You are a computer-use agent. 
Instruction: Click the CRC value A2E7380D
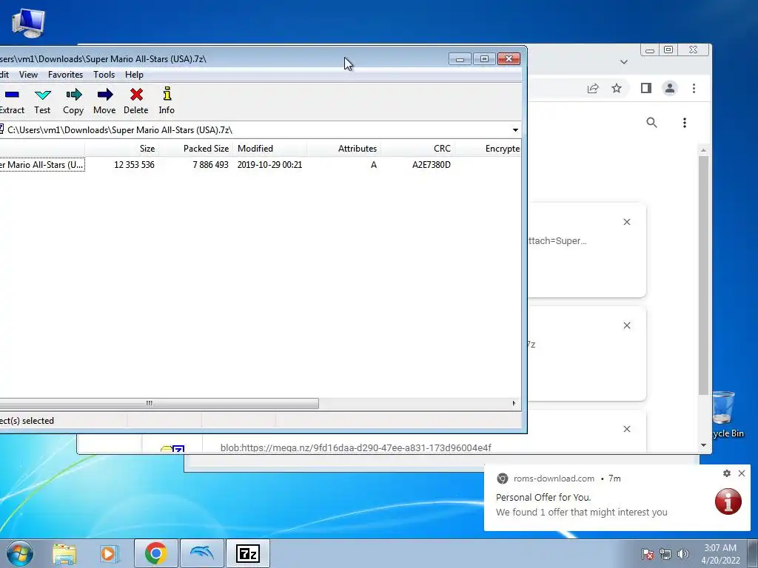pos(432,165)
